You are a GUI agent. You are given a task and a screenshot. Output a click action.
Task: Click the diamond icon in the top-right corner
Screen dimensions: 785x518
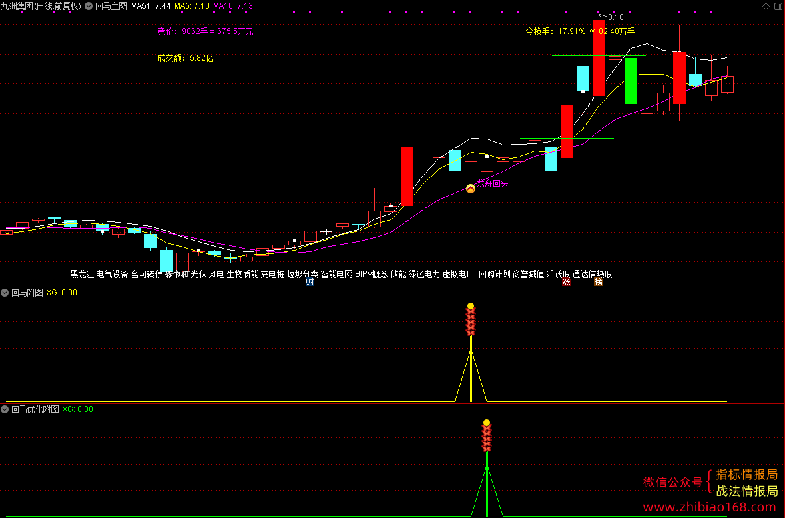click(x=766, y=6)
